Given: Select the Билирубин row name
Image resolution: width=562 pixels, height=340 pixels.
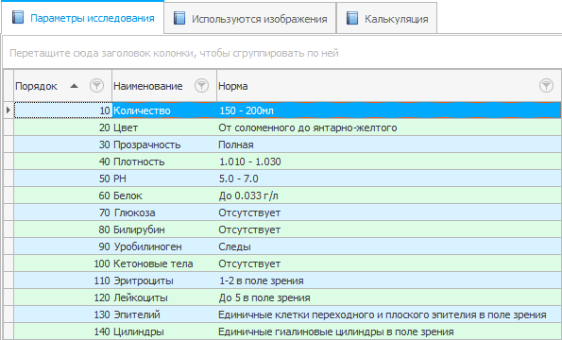Looking at the screenshot, I should [x=139, y=229].
